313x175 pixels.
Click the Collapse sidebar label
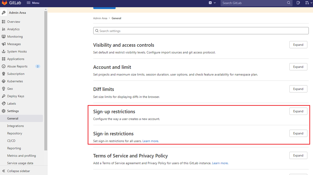coord(19,171)
